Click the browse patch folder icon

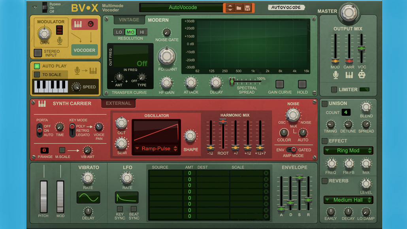pyautogui.click(x=239, y=8)
